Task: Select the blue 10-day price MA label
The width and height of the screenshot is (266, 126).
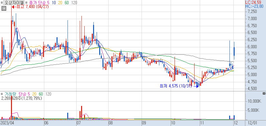Action: coord(54,3)
